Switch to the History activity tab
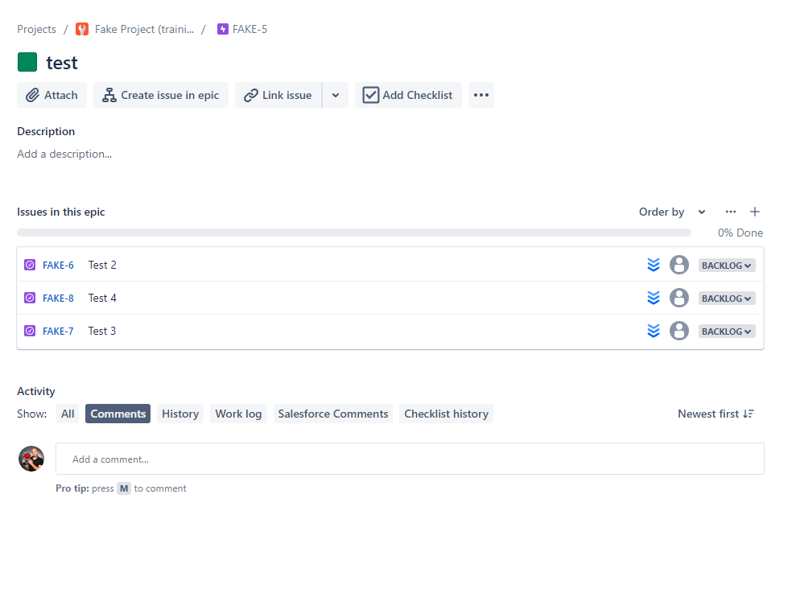 (x=179, y=414)
